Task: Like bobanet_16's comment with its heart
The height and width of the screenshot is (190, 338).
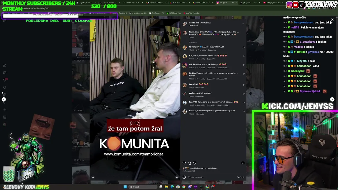Action: pos(243,112)
